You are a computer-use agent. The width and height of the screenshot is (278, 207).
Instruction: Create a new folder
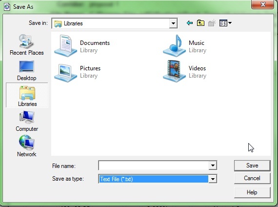tap(212, 23)
